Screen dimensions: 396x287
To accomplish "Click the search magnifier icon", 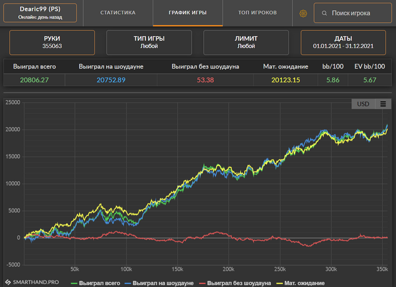I will pyautogui.click(x=324, y=13).
